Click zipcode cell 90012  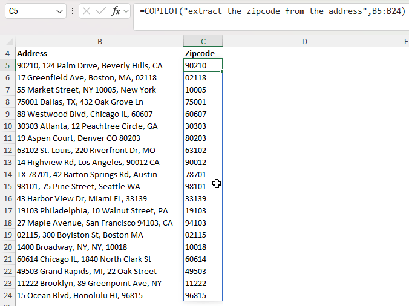(x=203, y=163)
